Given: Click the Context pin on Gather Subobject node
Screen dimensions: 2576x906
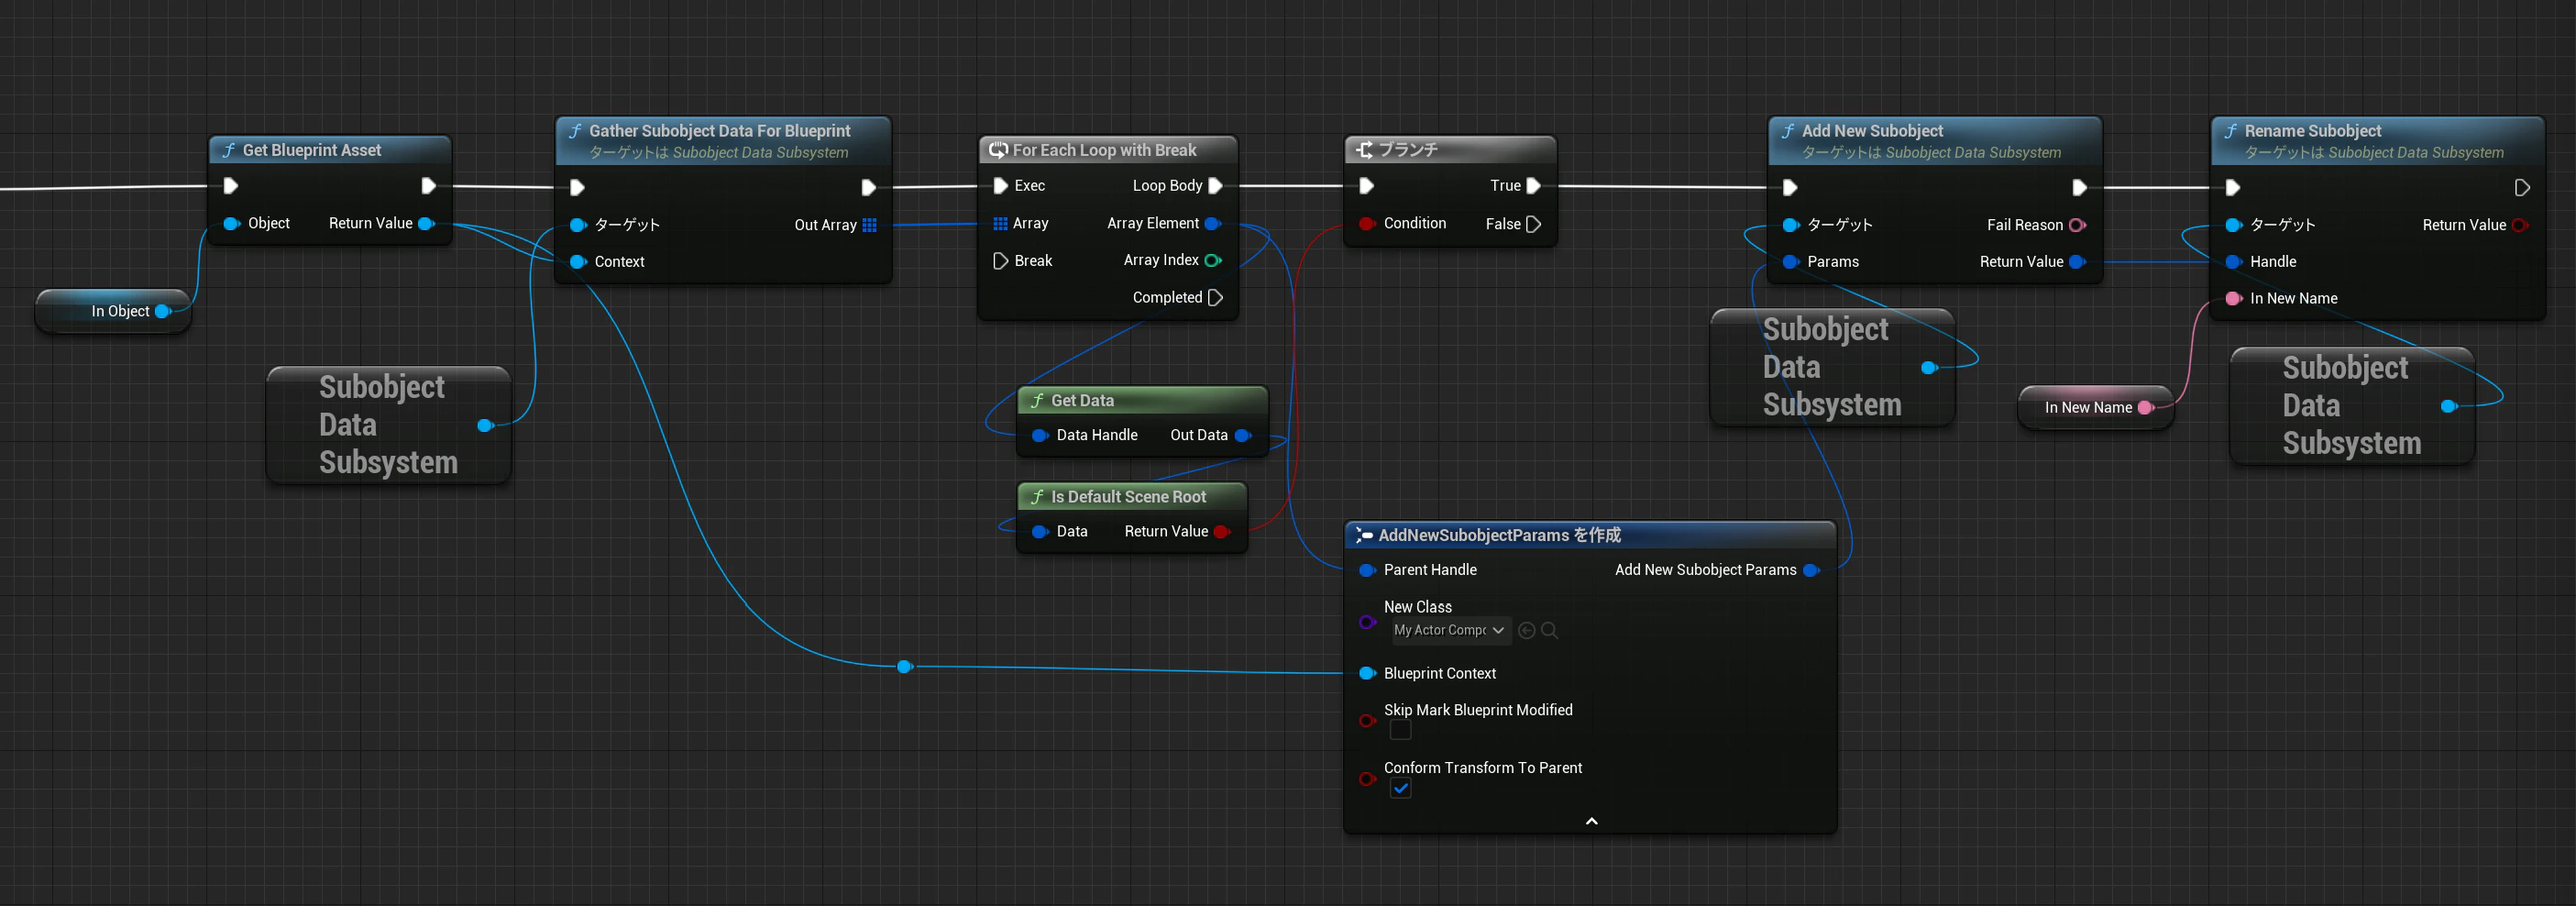Looking at the screenshot, I should (578, 262).
